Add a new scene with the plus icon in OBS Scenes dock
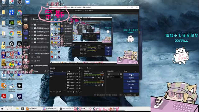199x112 pixels. click(51, 92)
